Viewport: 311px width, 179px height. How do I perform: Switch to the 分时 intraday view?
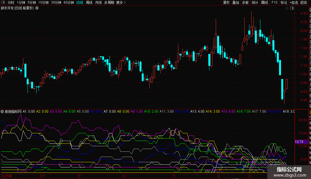pyautogui.click(x=11, y=3)
